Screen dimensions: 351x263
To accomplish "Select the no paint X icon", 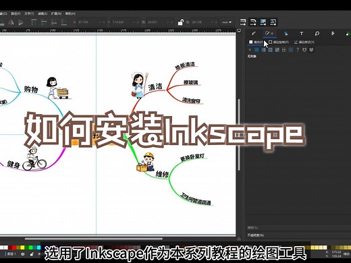I will coord(250,50).
